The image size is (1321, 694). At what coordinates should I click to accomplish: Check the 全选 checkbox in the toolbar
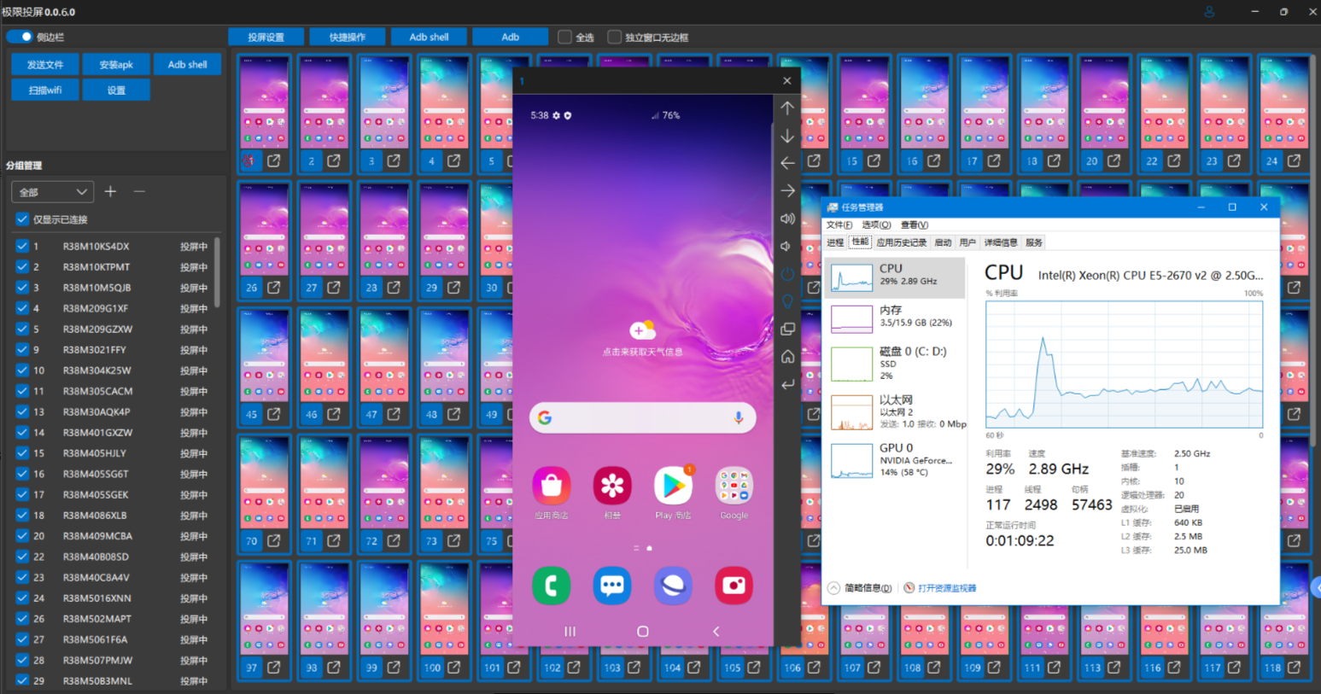pyautogui.click(x=564, y=37)
